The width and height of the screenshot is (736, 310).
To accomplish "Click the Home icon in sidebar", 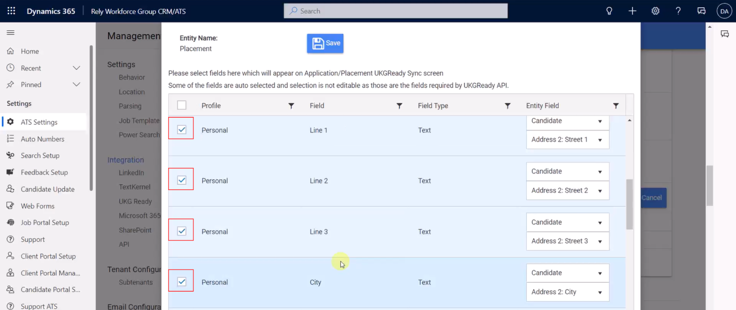I will pos(10,51).
